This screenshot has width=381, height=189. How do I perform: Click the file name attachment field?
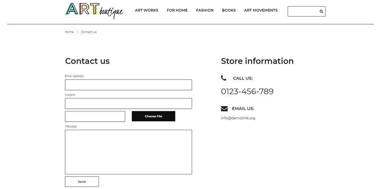pyautogui.click(x=95, y=116)
